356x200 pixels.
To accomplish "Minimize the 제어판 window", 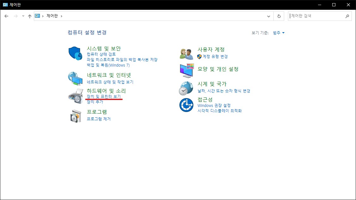I will 319,5.
